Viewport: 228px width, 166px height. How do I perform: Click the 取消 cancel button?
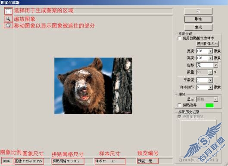[x=198, y=19]
